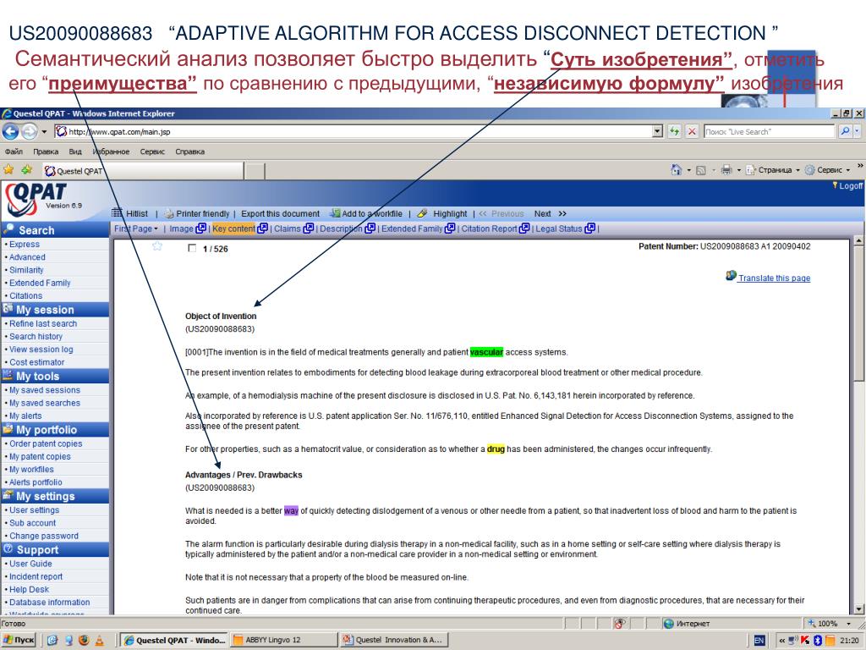Add the page to Favorites with the star-plus icon
The width and height of the screenshot is (866, 650).
tap(27, 169)
